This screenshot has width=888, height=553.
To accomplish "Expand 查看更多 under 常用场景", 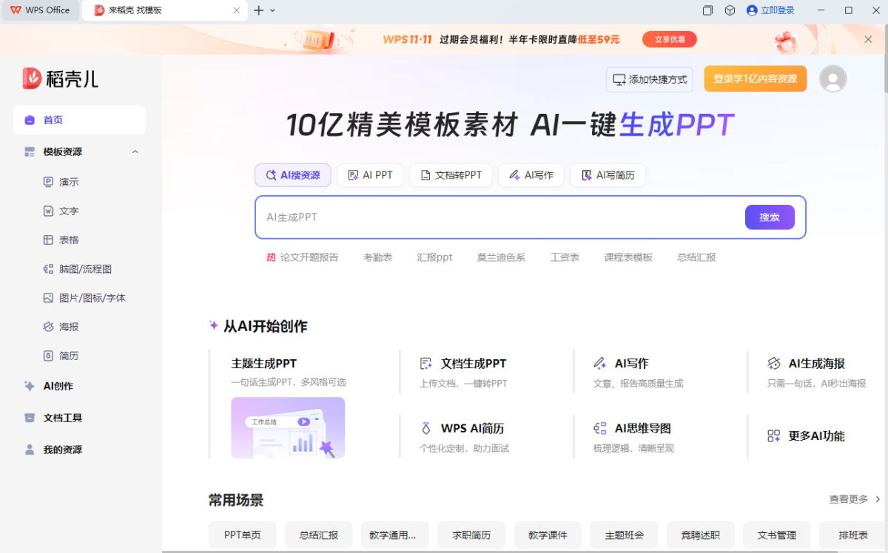I will pyautogui.click(x=847, y=500).
